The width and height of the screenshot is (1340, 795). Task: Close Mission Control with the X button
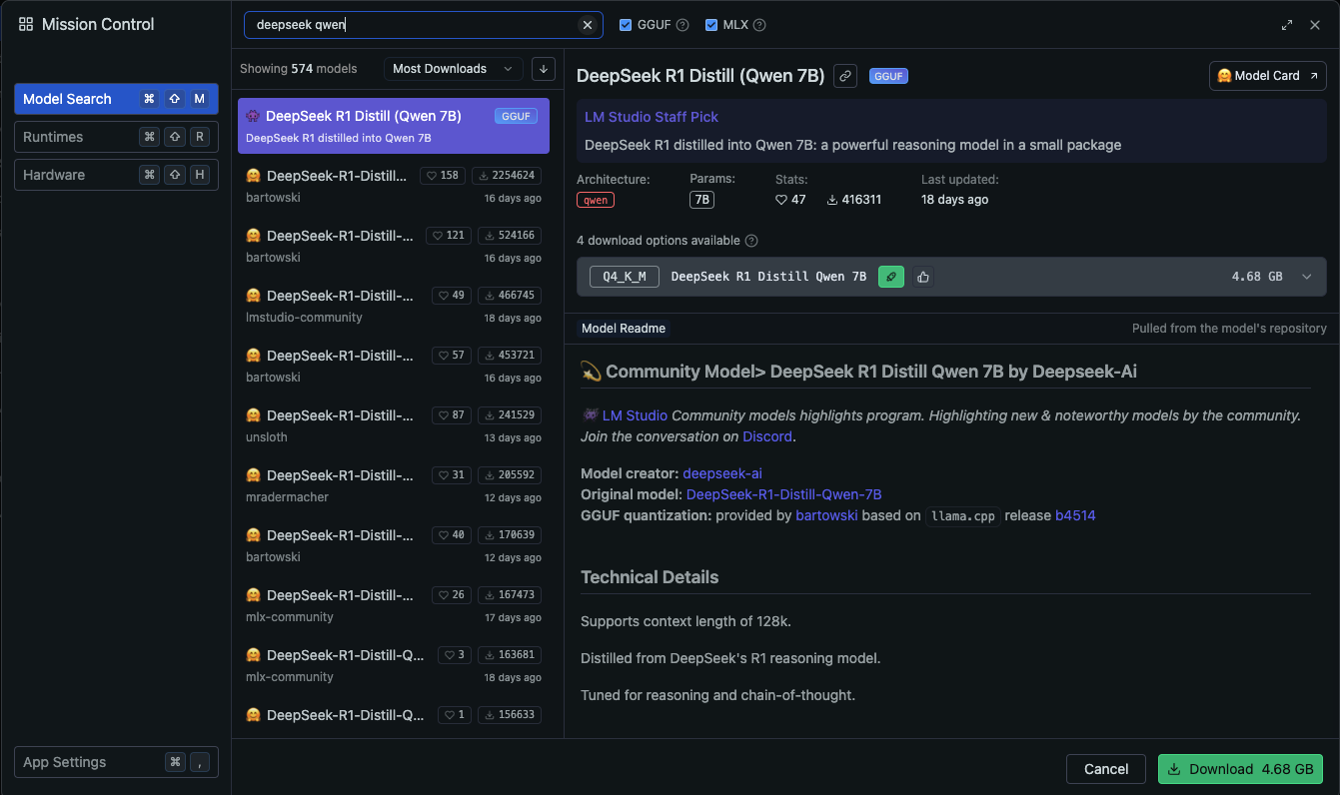pos(1315,25)
